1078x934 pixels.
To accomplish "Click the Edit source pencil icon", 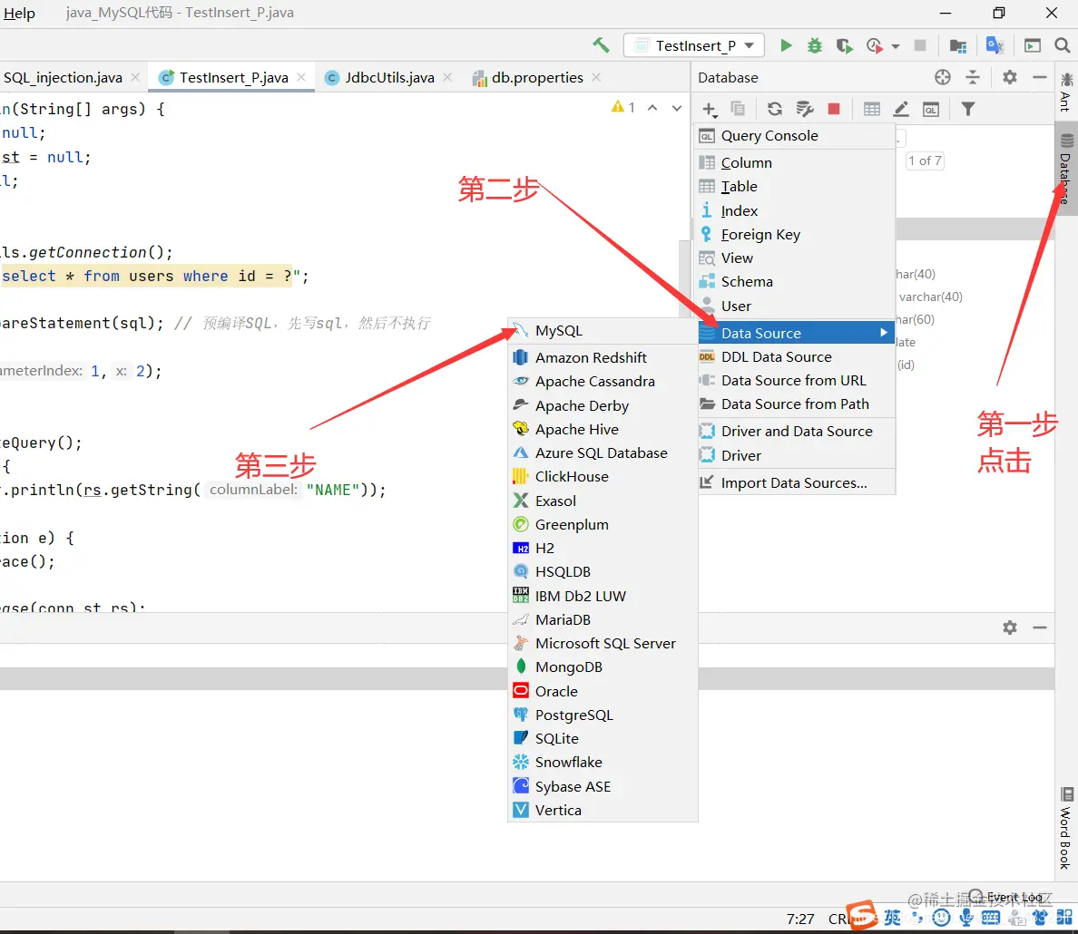I will pos(901,109).
